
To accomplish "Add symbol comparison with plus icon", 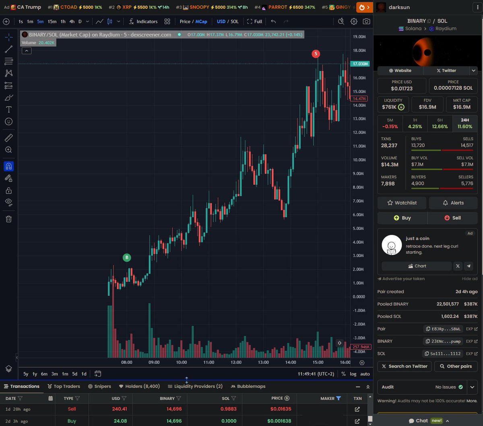I will 6,21.
